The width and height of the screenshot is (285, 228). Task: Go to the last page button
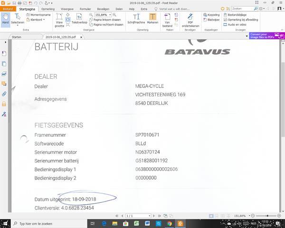point(160,216)
